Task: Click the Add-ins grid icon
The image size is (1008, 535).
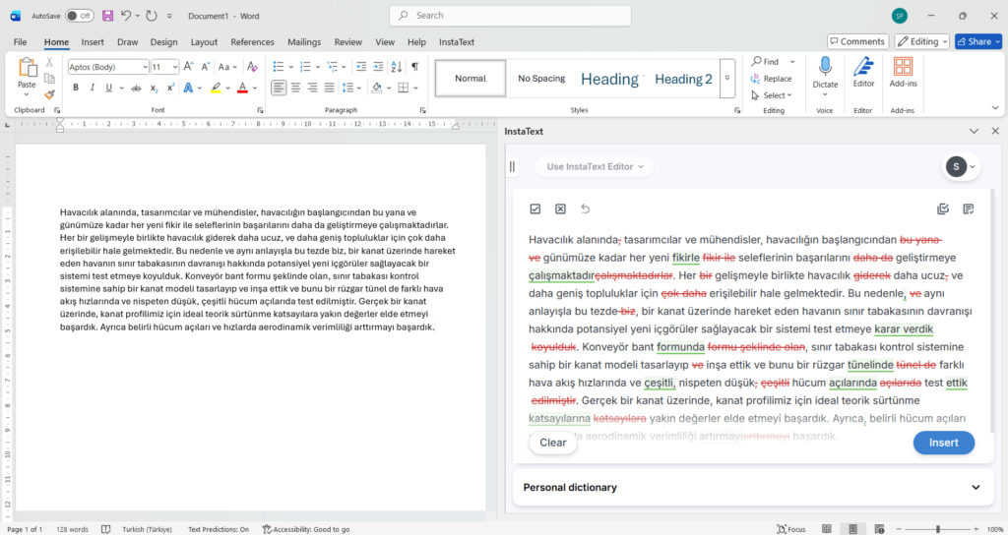Action: point(903,68)
